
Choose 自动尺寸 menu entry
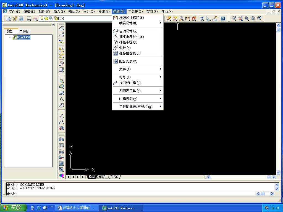click(138, 31)
